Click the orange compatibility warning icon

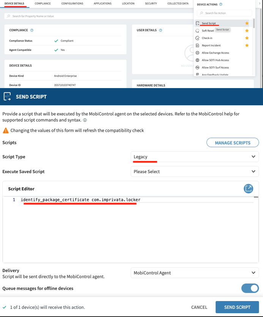[x=6, y=130]
